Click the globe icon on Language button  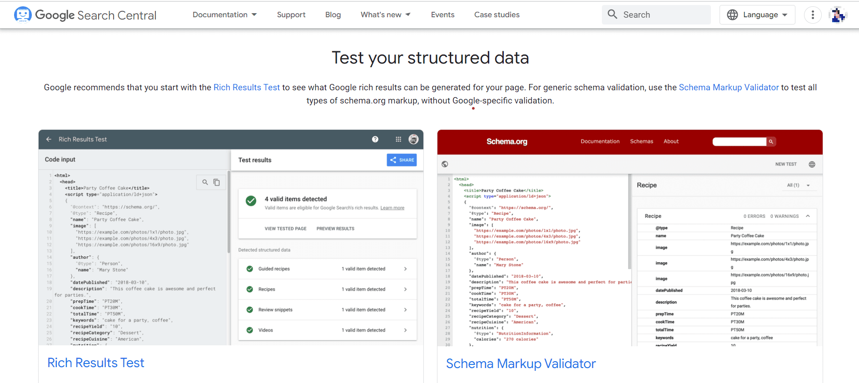click(x=732, y=15)
